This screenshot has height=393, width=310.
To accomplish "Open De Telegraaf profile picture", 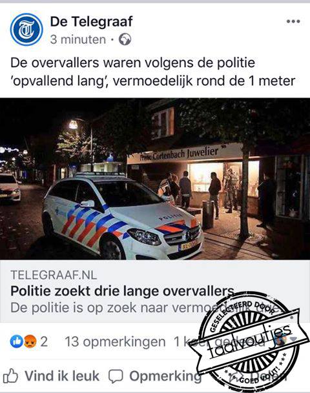I will click(x=26, y=30).
